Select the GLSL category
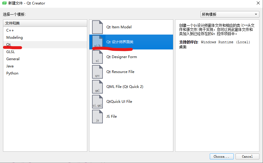Viewport: 263px width, 163px height. pos(45,52)
